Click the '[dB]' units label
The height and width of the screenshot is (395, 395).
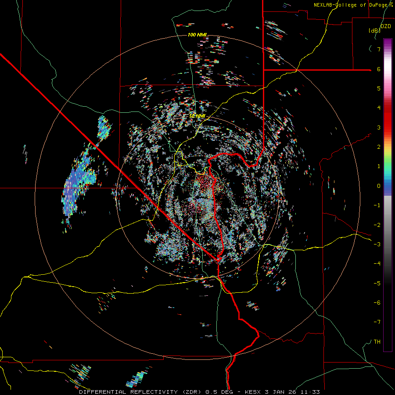click(x=374, y=30)
